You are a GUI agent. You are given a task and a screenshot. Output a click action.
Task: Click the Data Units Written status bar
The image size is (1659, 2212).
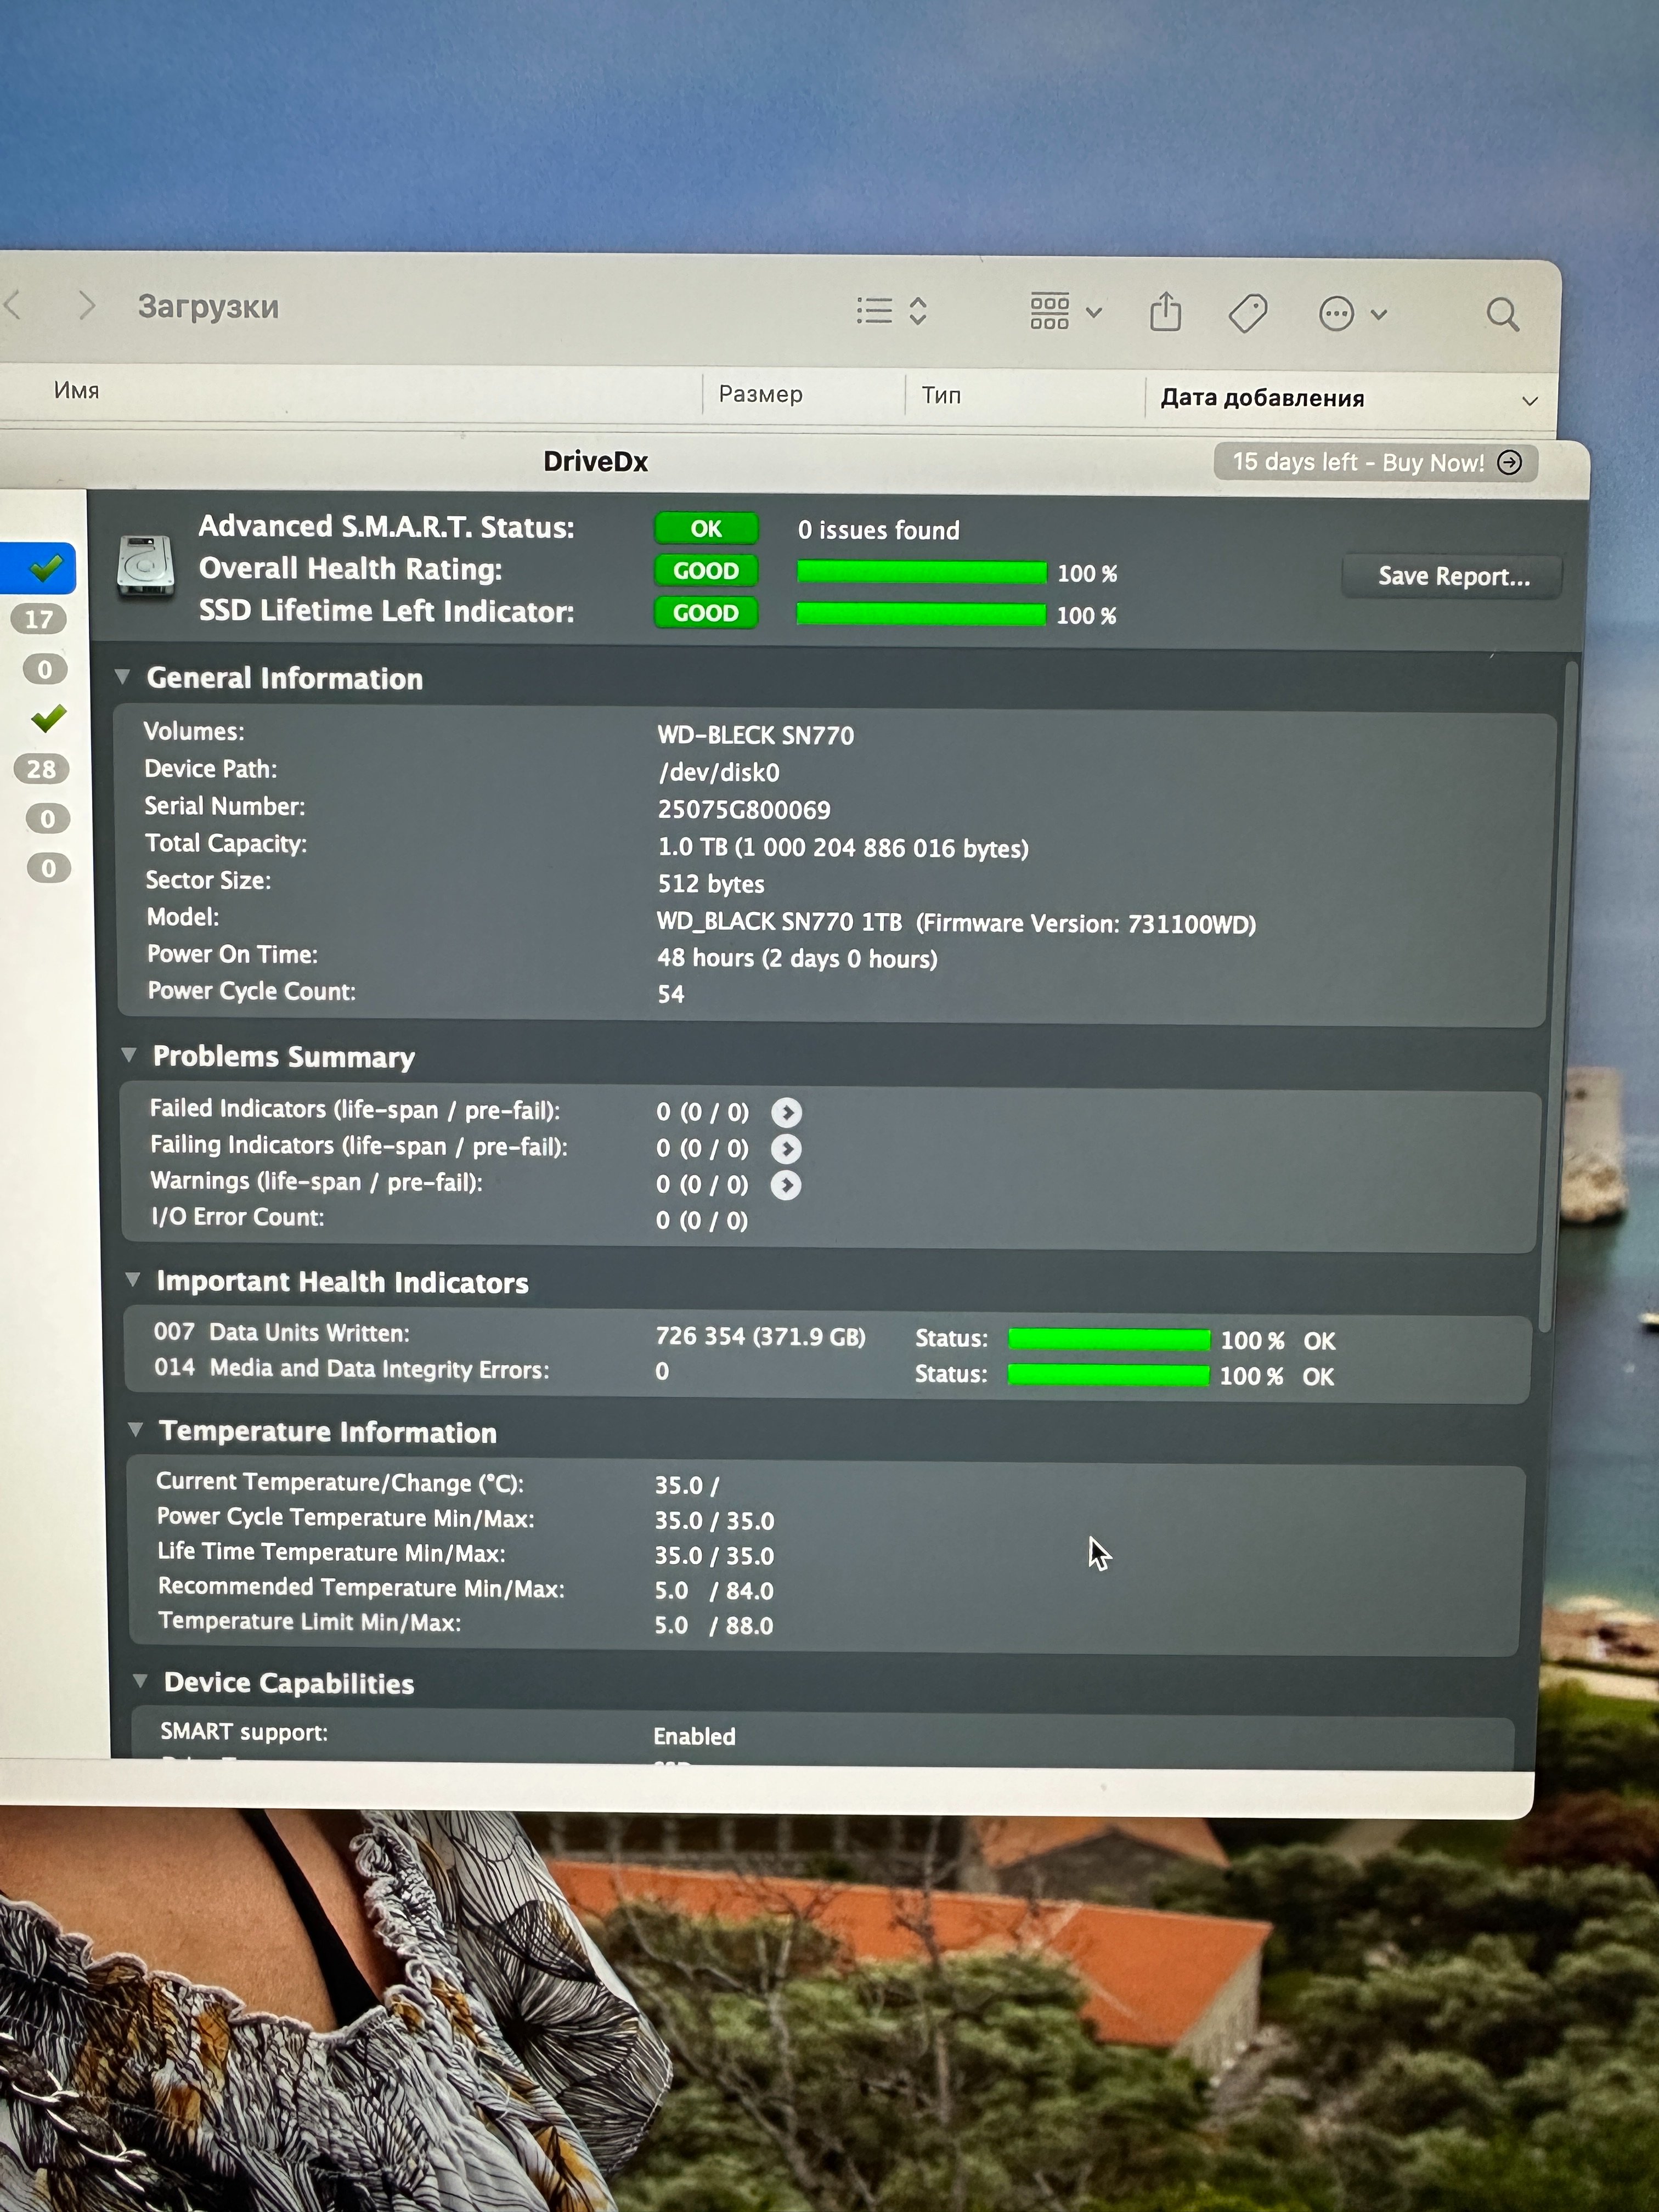point(1109,1340)
